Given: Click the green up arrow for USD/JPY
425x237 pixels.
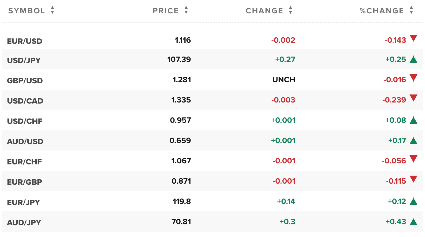Looking at the screenshot, I should click(x=413, y=59).
